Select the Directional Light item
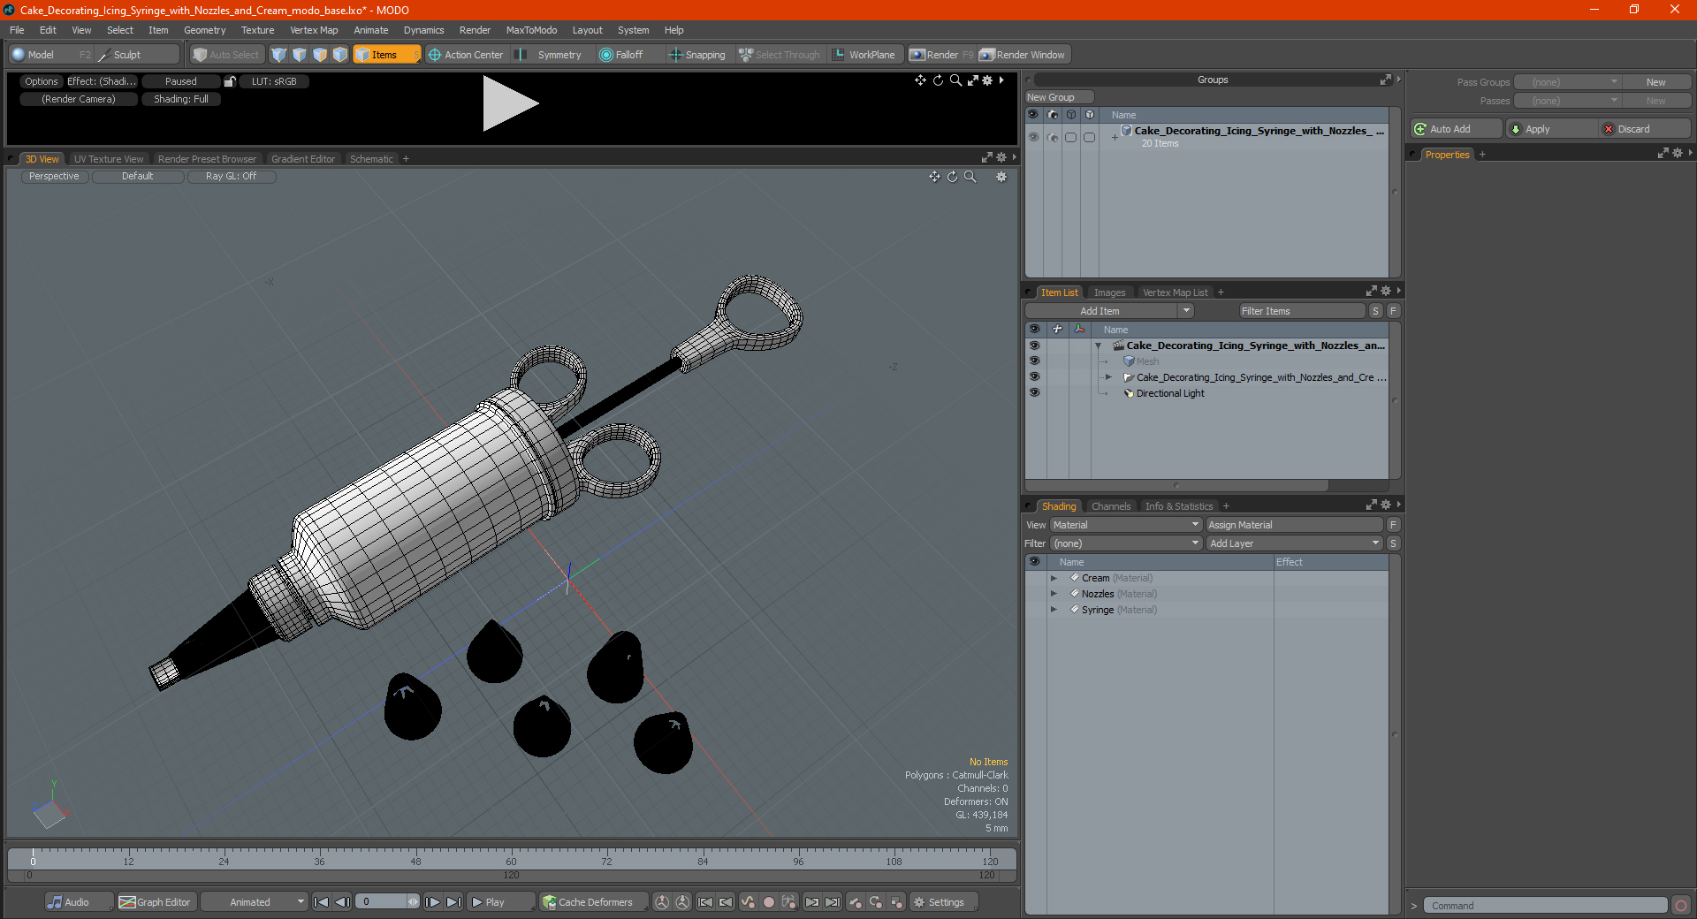1697x919 pixels. 1170,393
